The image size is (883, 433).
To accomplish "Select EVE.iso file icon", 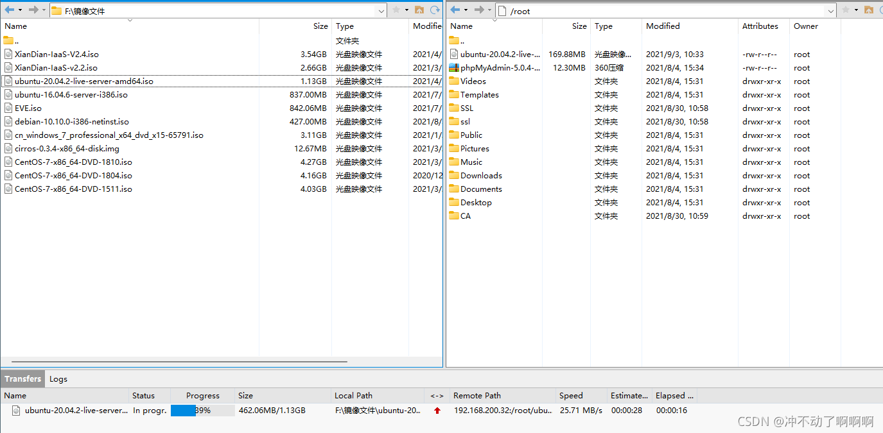I will 8,108.
